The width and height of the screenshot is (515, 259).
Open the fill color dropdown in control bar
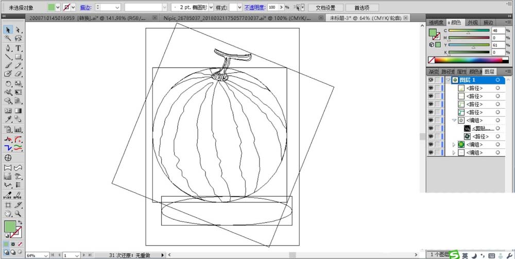click(58, 7)
